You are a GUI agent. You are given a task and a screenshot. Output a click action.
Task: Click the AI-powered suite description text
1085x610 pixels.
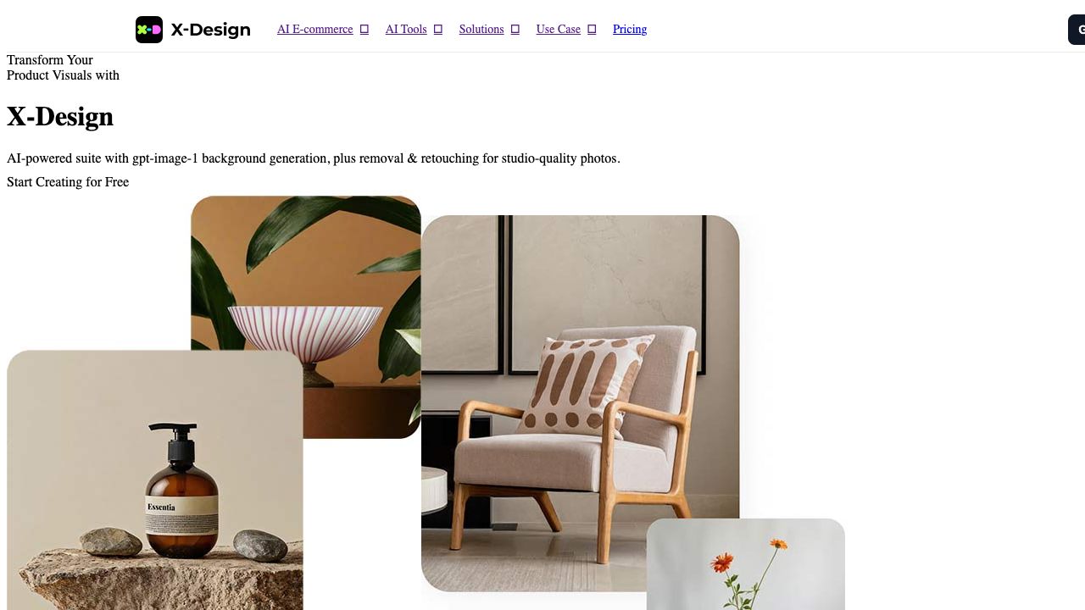[314, 158]
